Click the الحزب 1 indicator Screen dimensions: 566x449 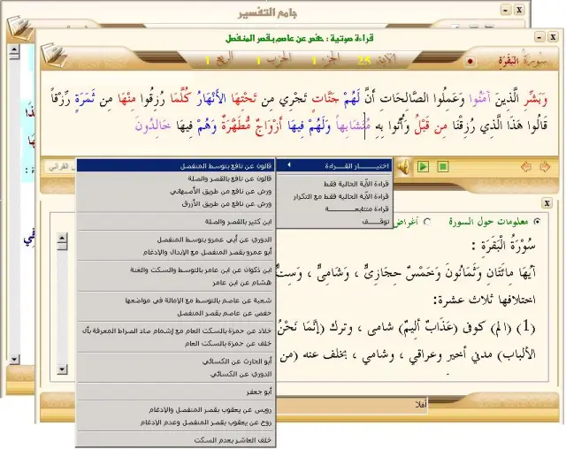[274, 59]
